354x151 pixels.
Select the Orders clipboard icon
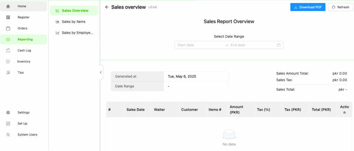(x=8, y=28)
